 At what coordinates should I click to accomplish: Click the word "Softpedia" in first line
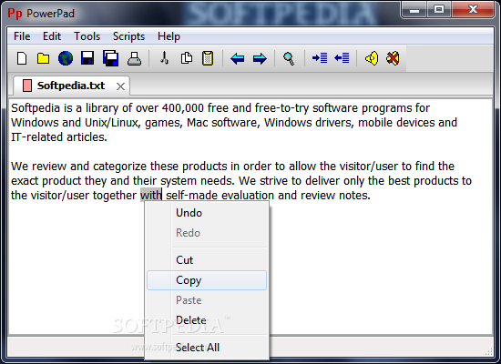tap(36, 108)
